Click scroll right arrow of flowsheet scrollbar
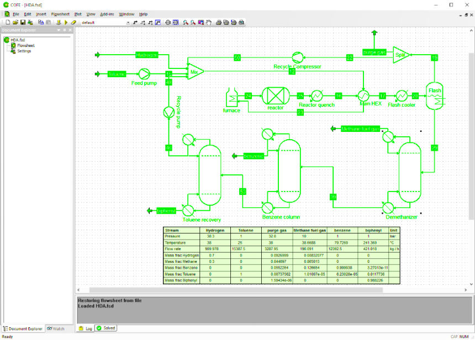475x340 pixels. click(466, 290)
